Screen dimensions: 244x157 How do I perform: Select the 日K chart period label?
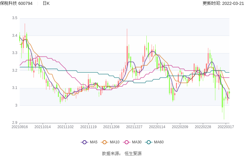(x=46, y=3)
